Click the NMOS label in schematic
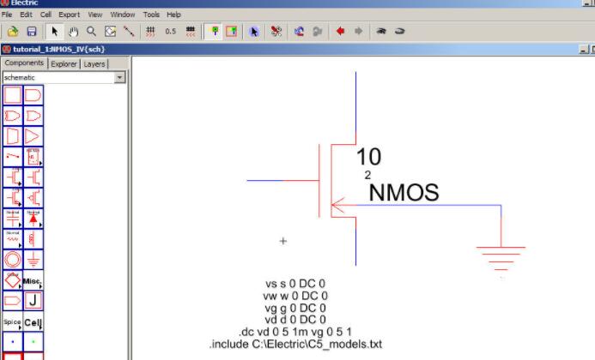This screenshot has height=360, width=595. click(x=403, y=193)
